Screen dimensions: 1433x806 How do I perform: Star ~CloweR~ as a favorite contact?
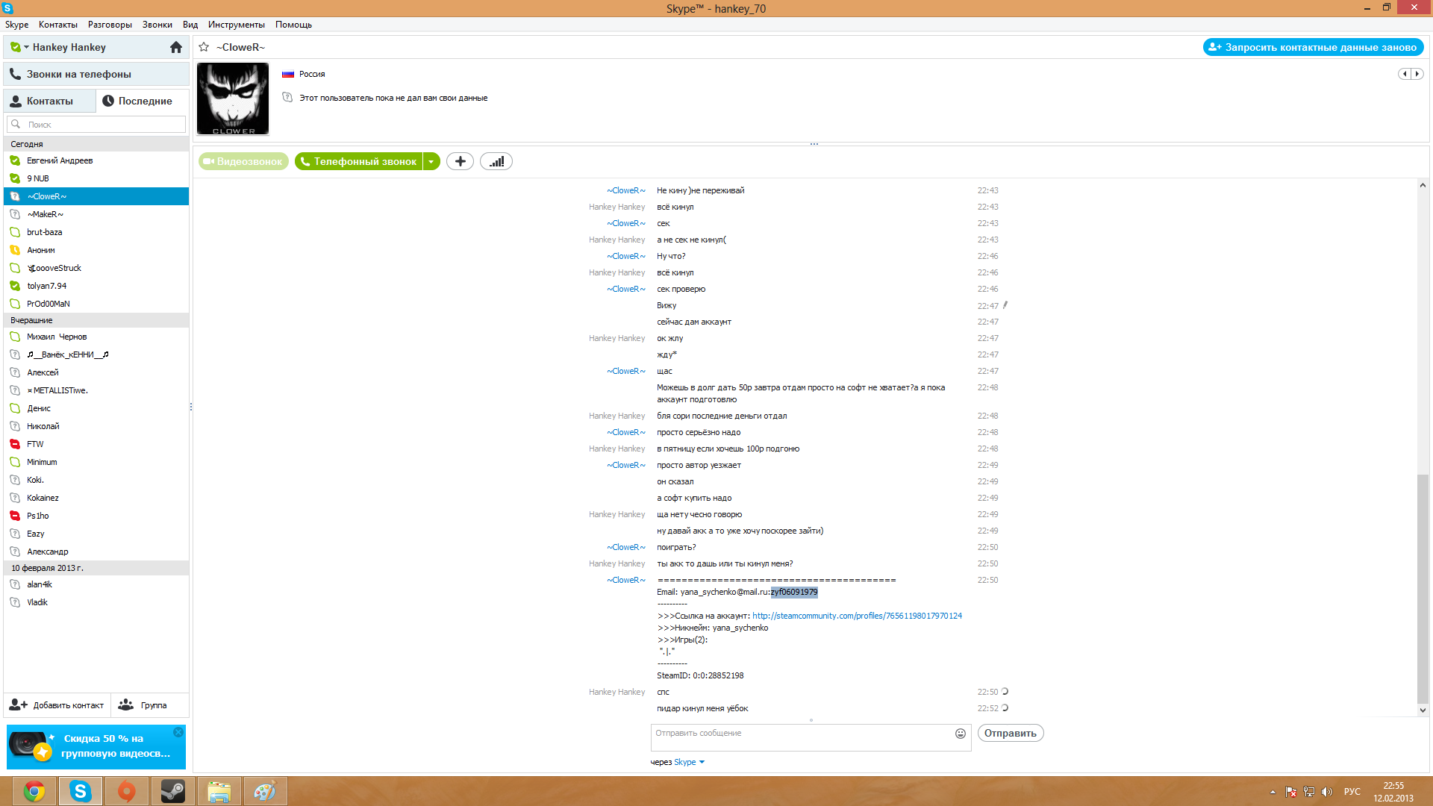coord(204,47)
